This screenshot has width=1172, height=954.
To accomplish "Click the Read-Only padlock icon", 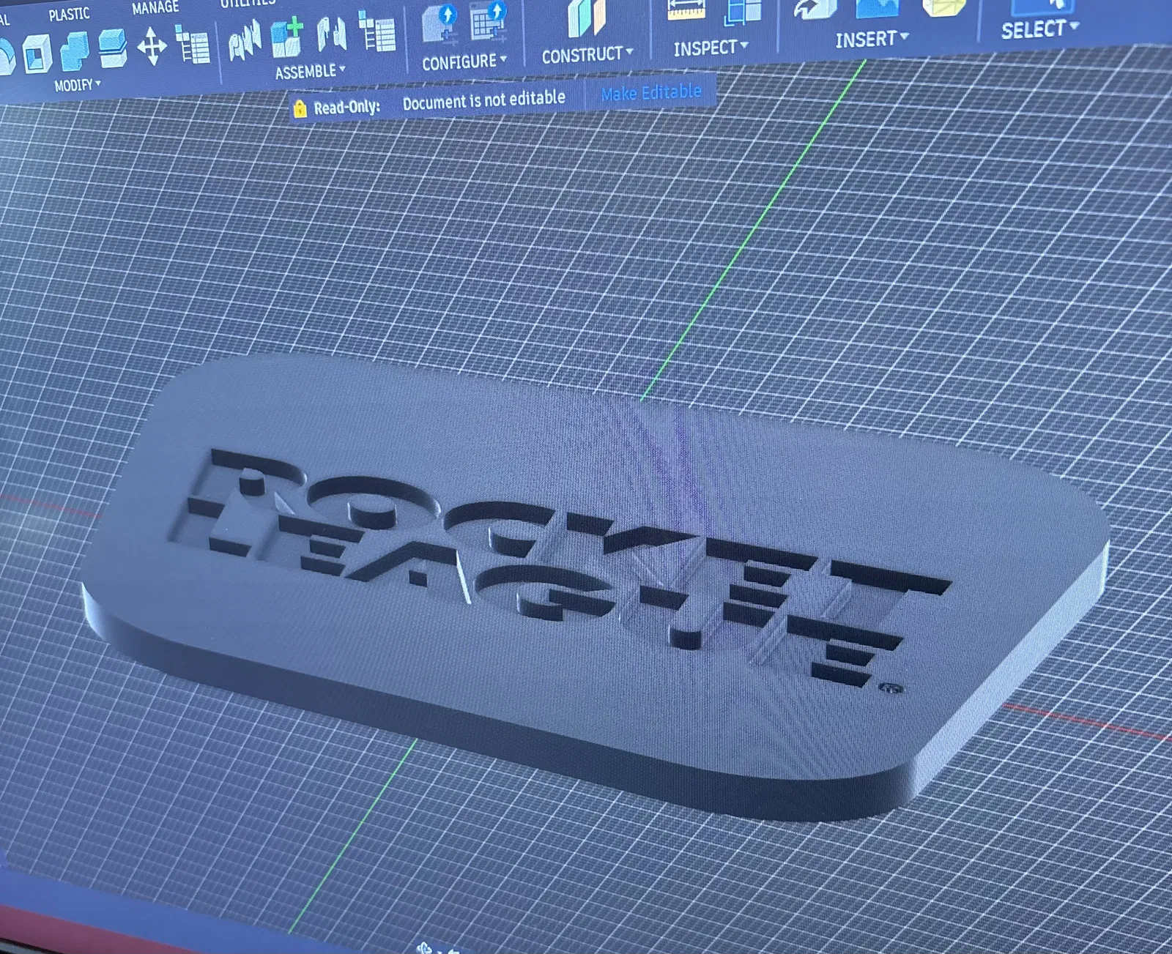I will coord(300,109).
